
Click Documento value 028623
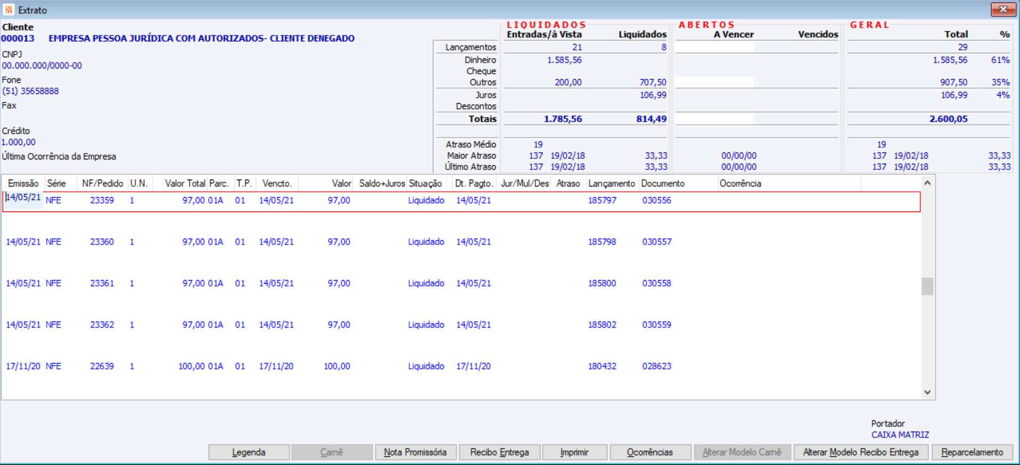coord(656,366)
